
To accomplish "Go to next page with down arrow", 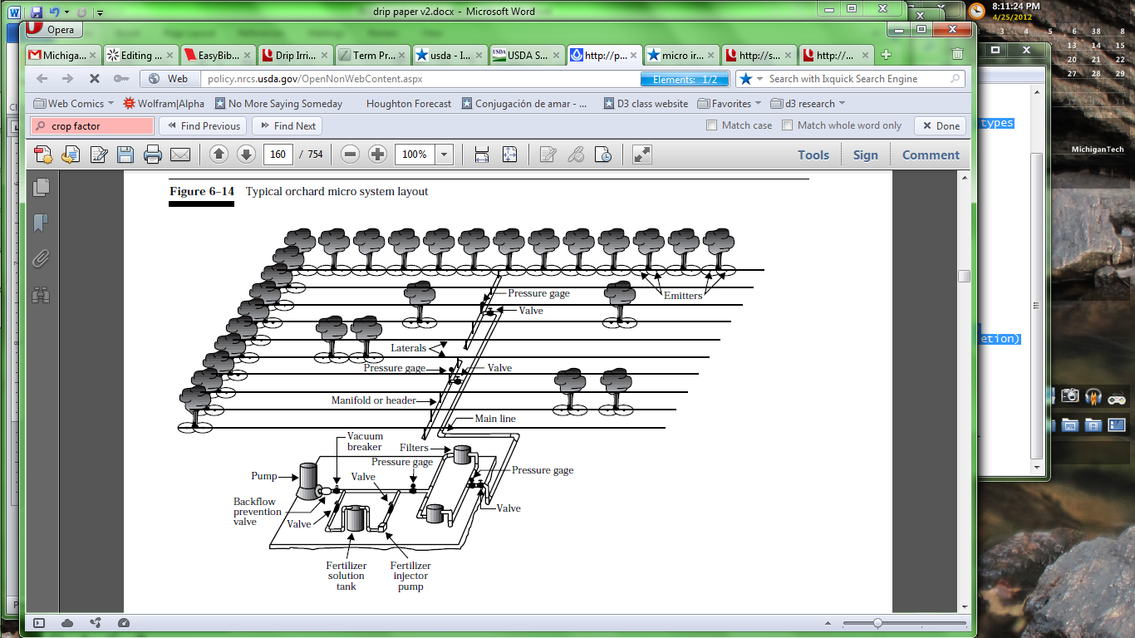I will tap(246, 155).
